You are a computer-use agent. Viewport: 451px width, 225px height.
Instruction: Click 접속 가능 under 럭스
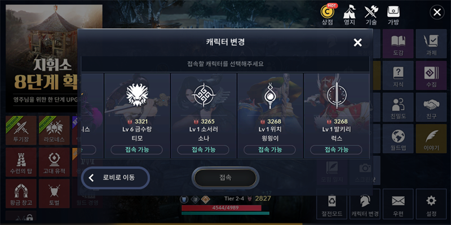(x=336, y=150)
